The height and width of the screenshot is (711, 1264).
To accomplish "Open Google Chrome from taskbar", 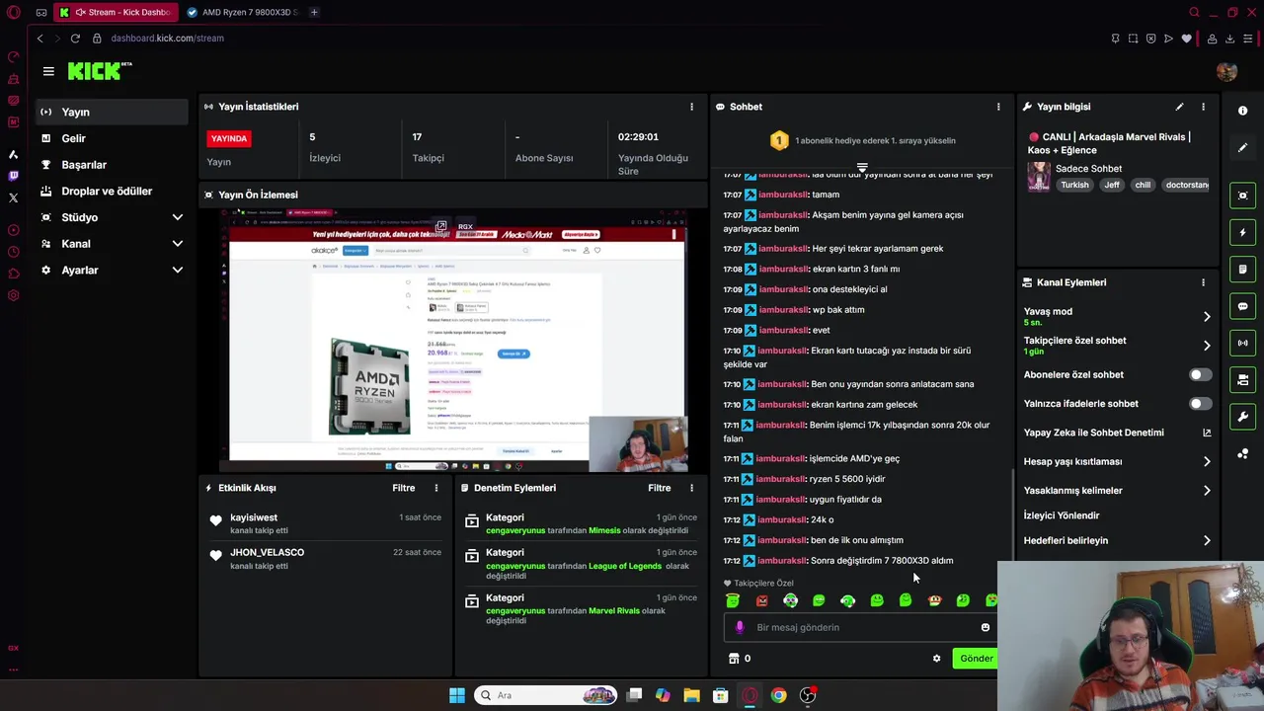I will tap(779, 695).
